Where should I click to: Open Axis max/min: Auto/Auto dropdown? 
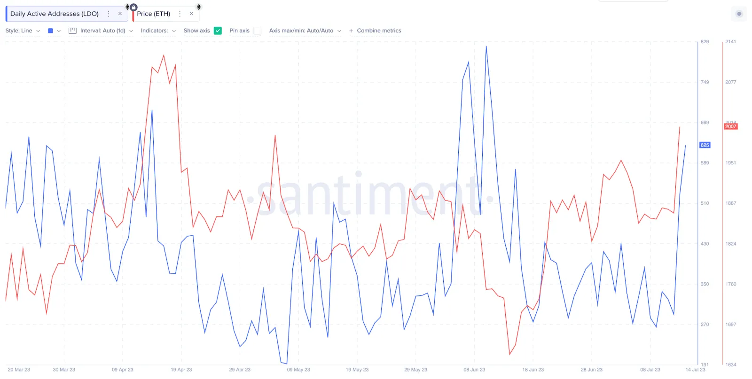coord(305,31)
